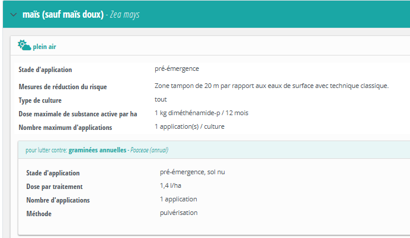410x238 pixels.
Task: Select the '1,4 l/ha' dose value
Action: point(172,185)
